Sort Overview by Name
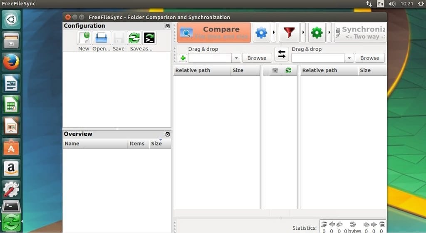The image size is (426, 233). pos(95,144)
